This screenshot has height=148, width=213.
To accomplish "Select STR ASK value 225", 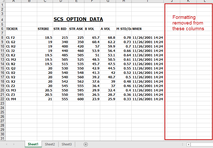I will click(x=76, y=37).
